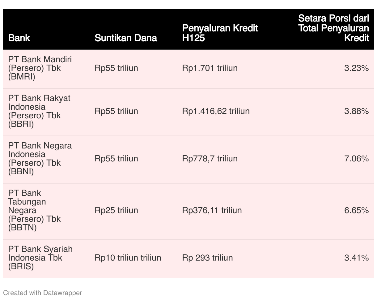Select the PT Bank Tabungan Negara cell
The height and width of the screenshot is (300, 377).
pyautogui.click(x=34, y=210)
